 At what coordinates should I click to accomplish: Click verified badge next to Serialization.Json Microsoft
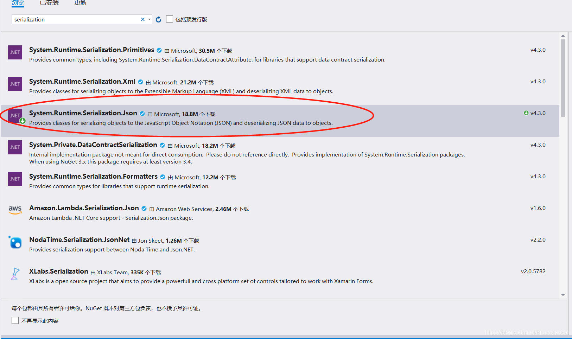[142, 114]
